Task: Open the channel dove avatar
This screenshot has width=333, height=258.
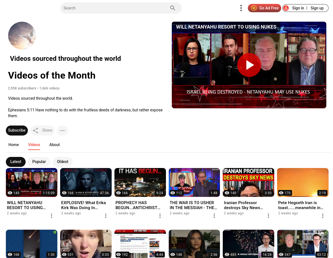Action: tap(22, 36)
